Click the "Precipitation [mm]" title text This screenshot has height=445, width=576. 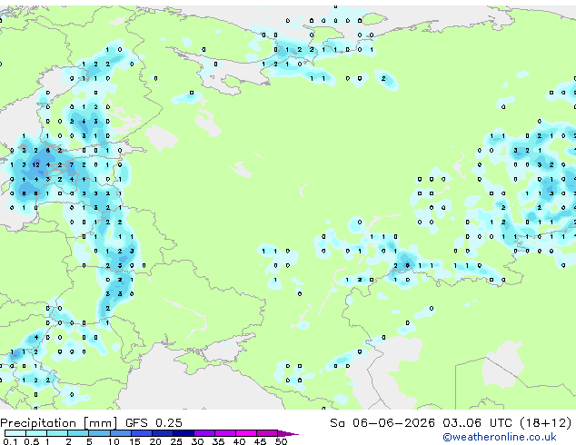(59, 423)
